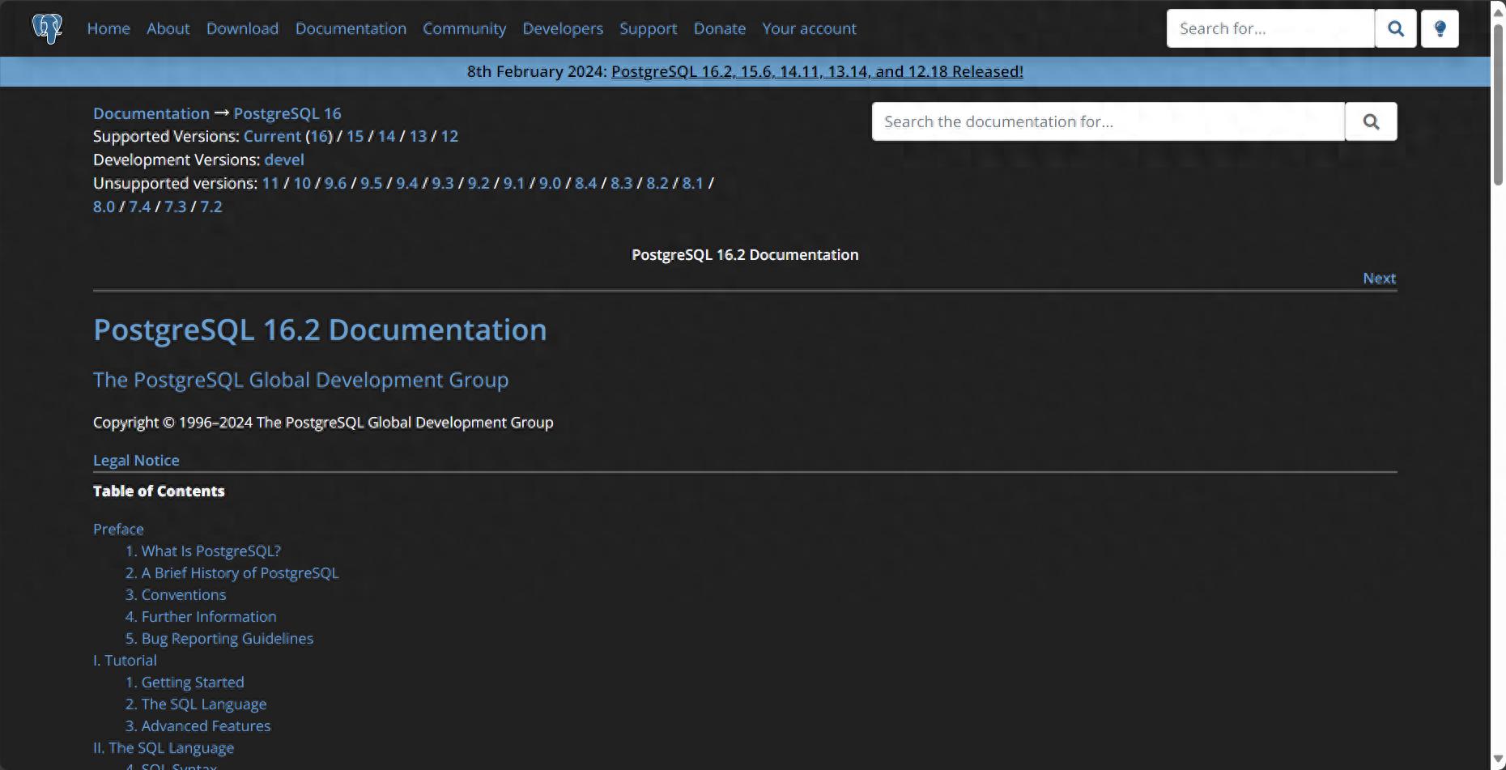
Task: Open the Developers menu item
Action: [563, 28]
